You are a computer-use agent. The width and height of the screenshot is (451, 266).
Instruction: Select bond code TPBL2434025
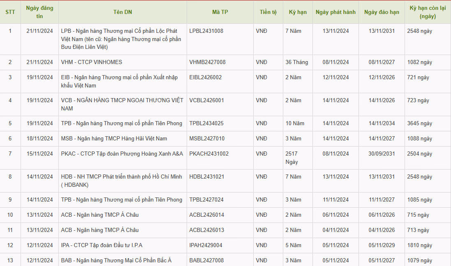[206, 123]
